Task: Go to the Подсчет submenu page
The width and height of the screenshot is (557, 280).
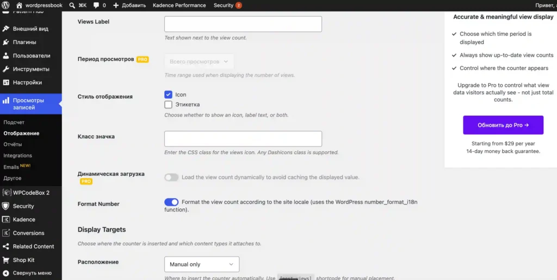Action: coord(14,122)
